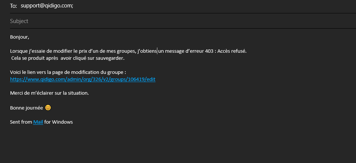
Task: Place cursor on Voici le lien line
Action: (68, 72)
